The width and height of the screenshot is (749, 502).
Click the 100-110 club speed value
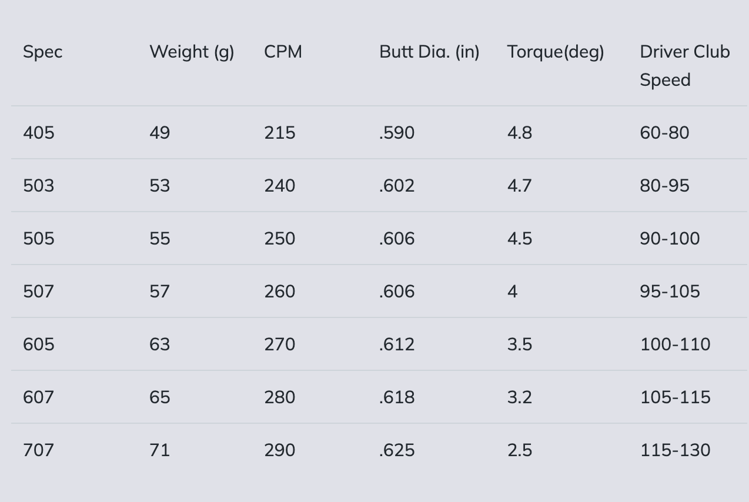click(675, 344)
